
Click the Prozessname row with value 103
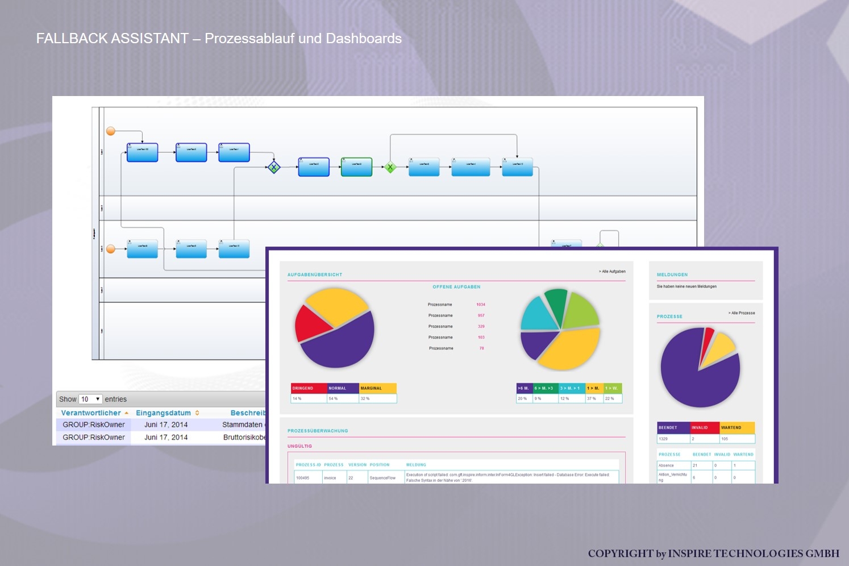(456, 338)
